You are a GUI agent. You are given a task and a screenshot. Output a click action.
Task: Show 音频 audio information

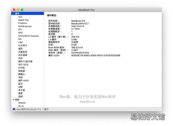[20, 96]
